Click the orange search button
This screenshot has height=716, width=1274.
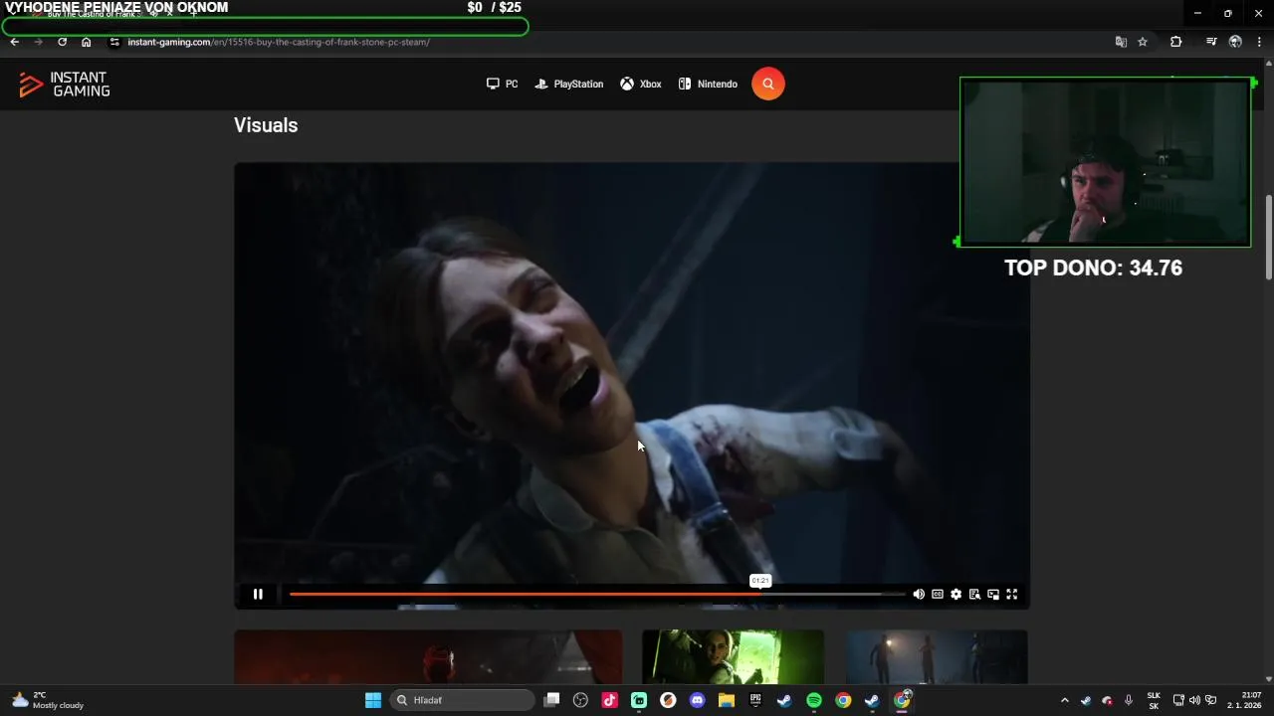(x=767, y=85)
